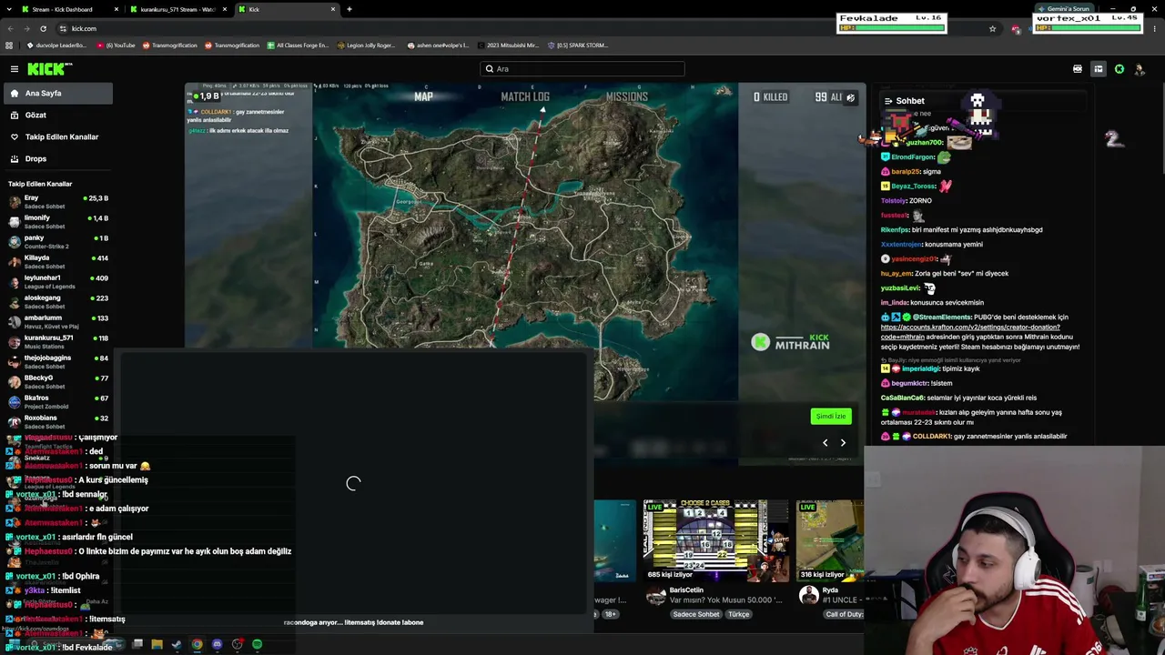1165x655 pixels.
Task: Click the Türkçe tag under BarisCetin
Action: point(738,614)
